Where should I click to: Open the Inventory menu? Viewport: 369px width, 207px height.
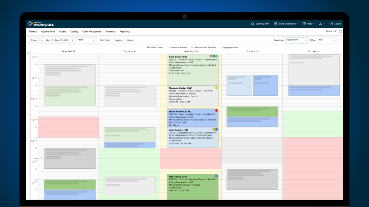(x=111, y=31)
